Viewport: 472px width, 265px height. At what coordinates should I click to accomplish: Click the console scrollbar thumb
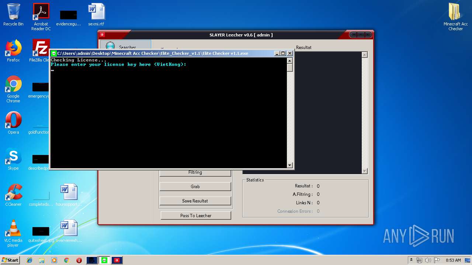[x=290, y=68]
